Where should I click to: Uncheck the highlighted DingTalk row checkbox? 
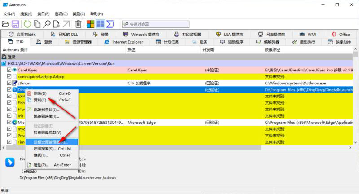9,89
